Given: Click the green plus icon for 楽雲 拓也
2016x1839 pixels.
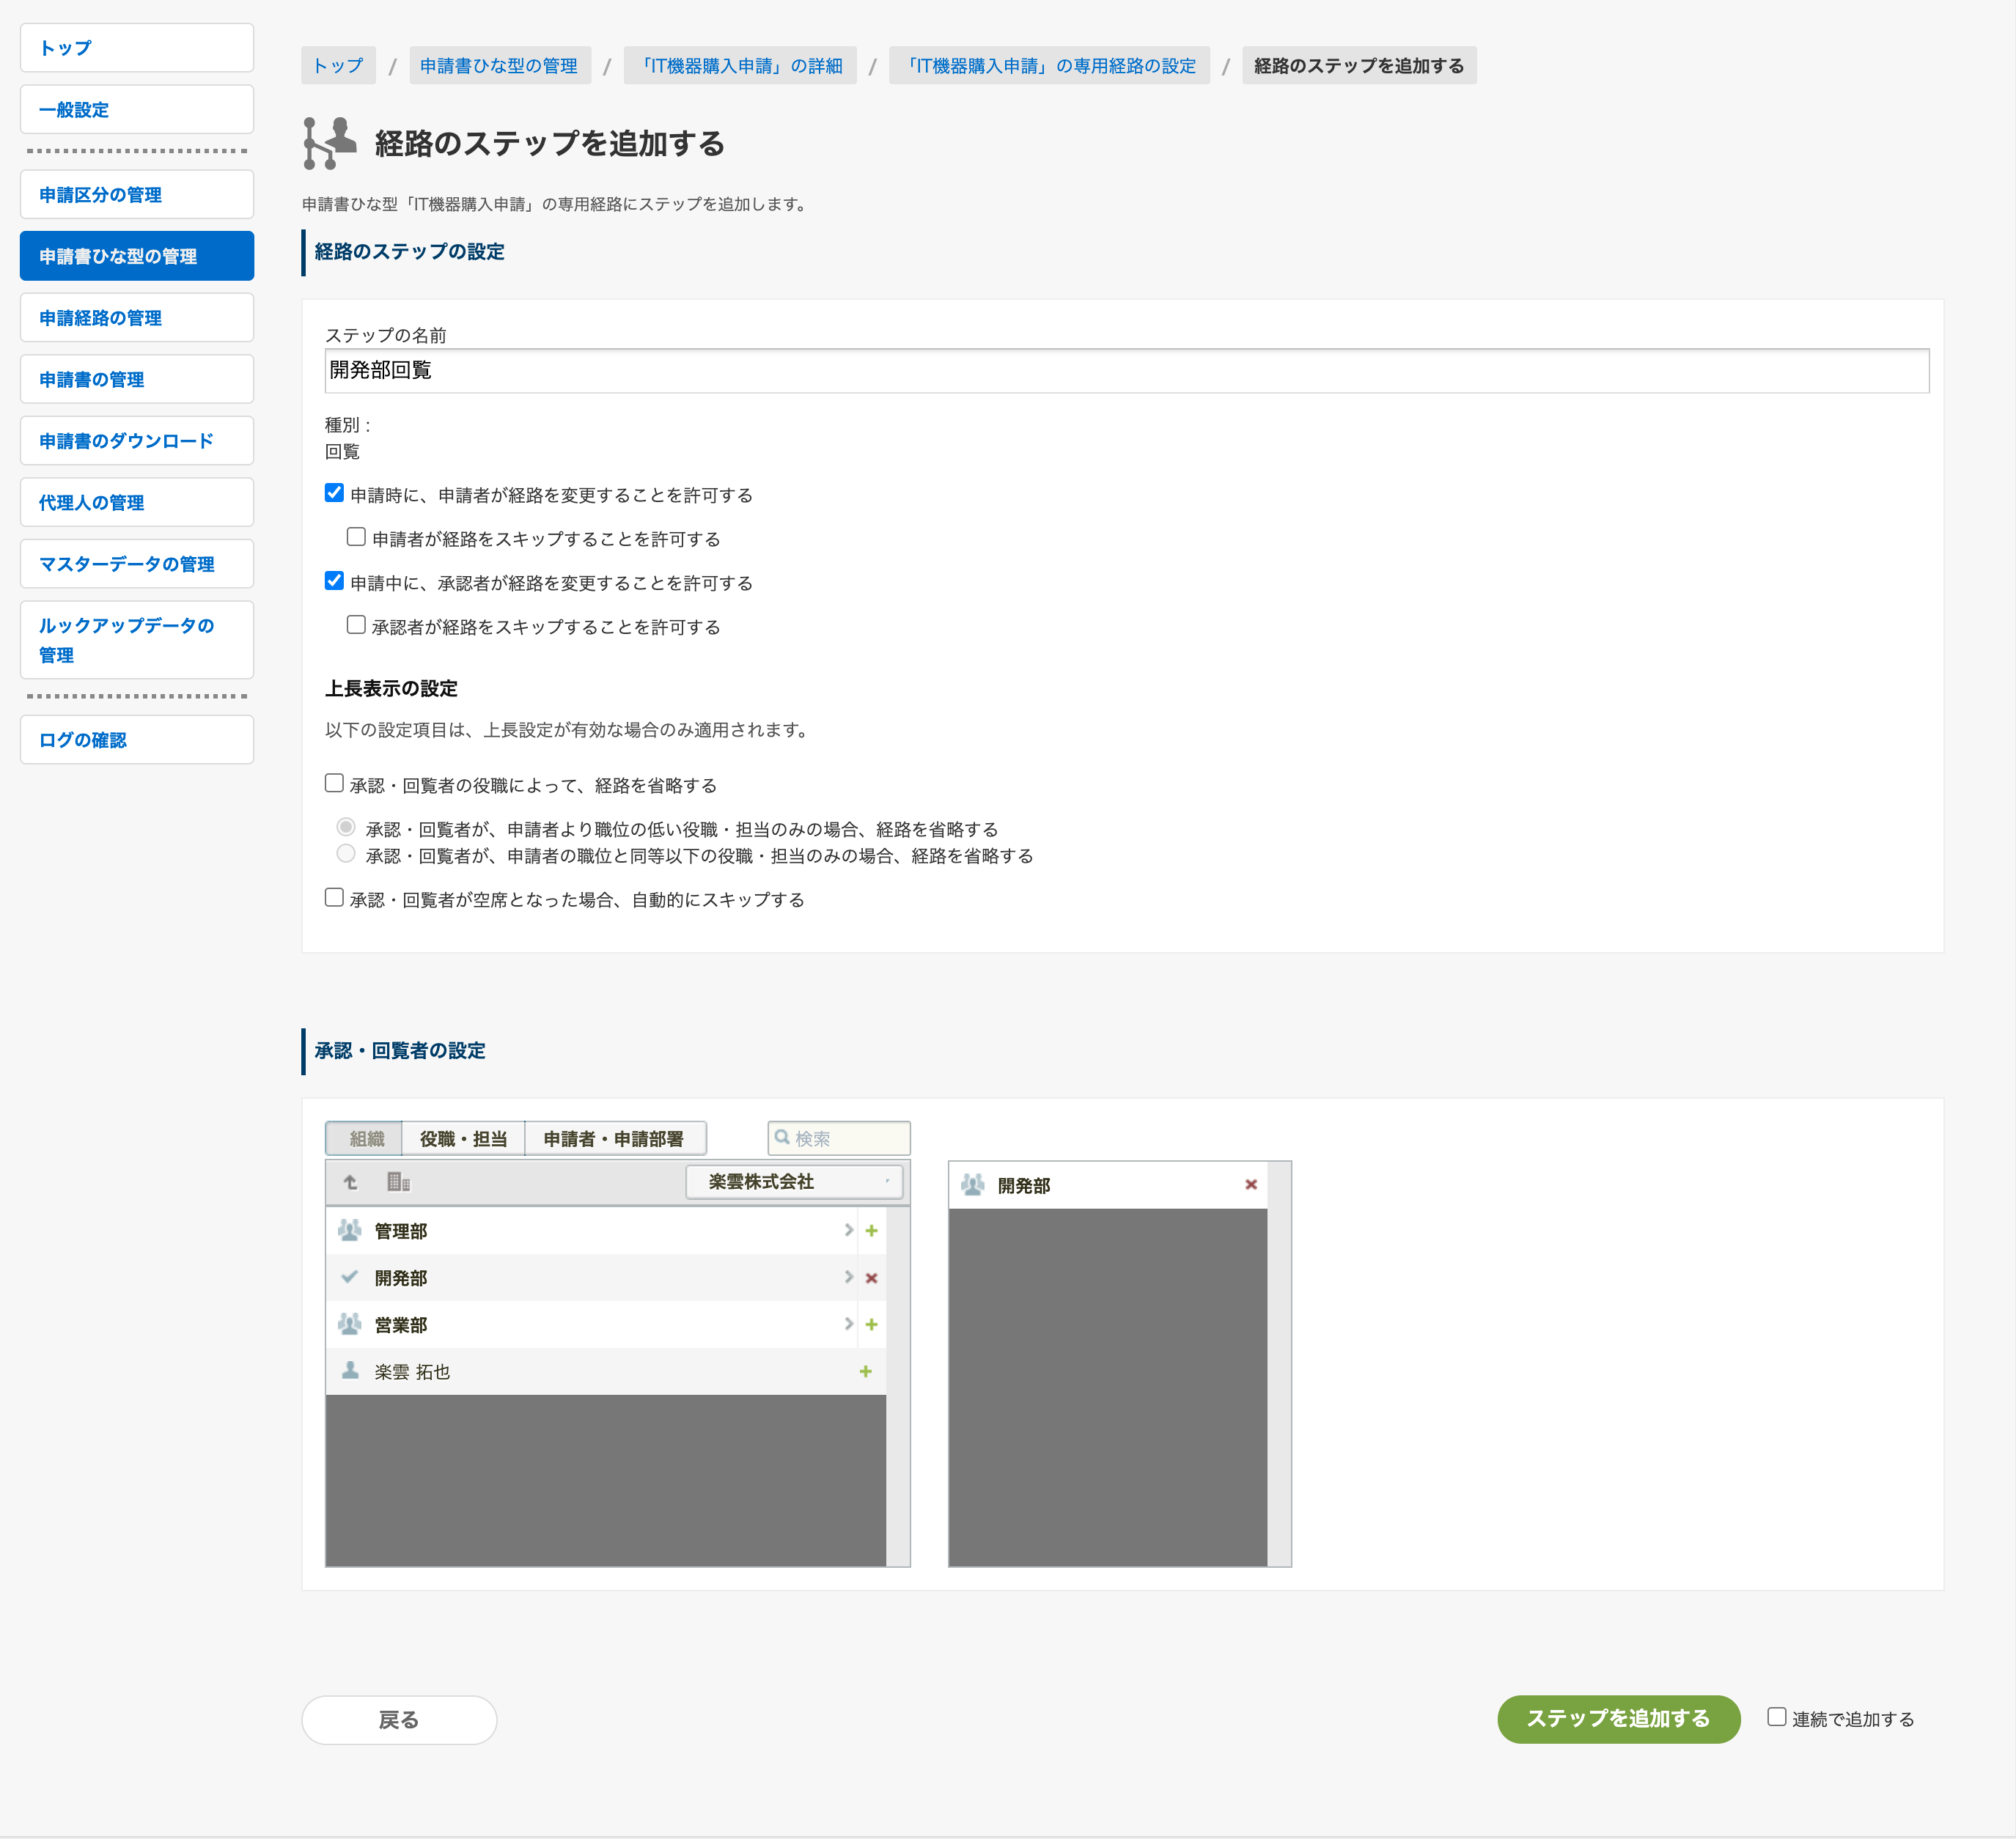Looking at the screenshot, I should [x=865, y=1372].
